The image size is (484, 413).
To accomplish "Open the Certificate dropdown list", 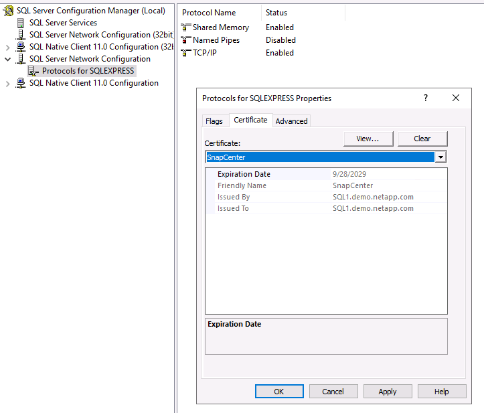I will (440, 157).
